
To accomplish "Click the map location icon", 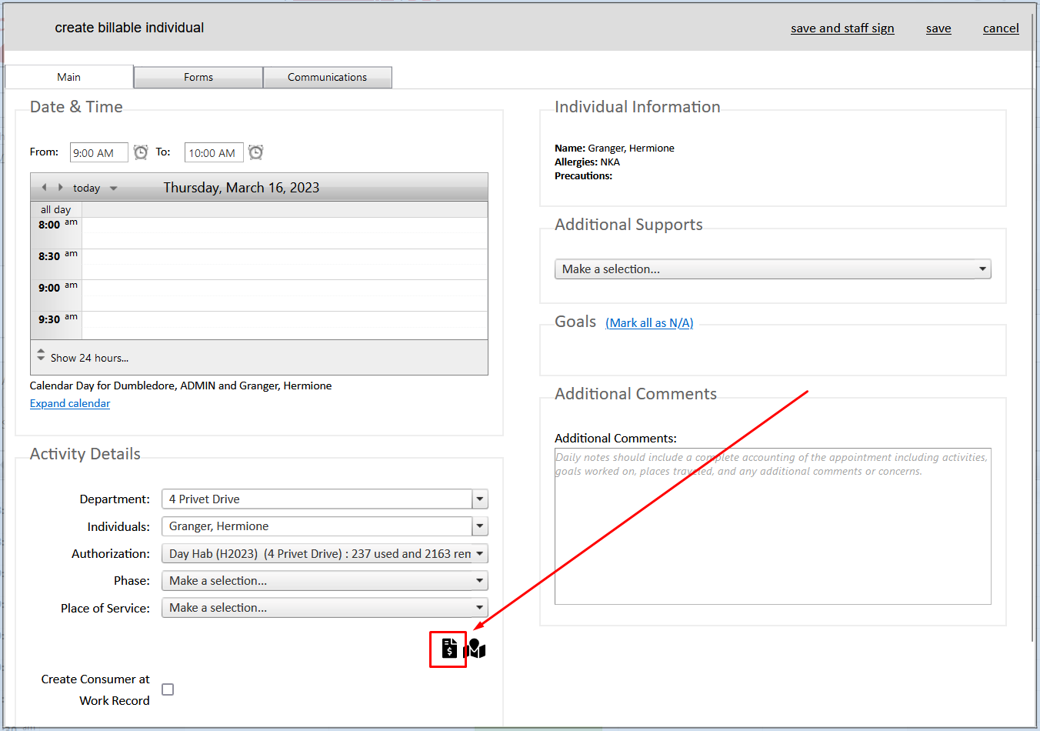I will point(475,649).
